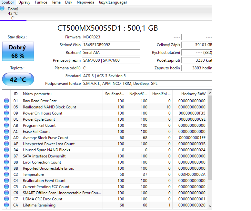The image size is (251, 211).
Task: Open the Soubor menu
Action: tap(8, 2)
